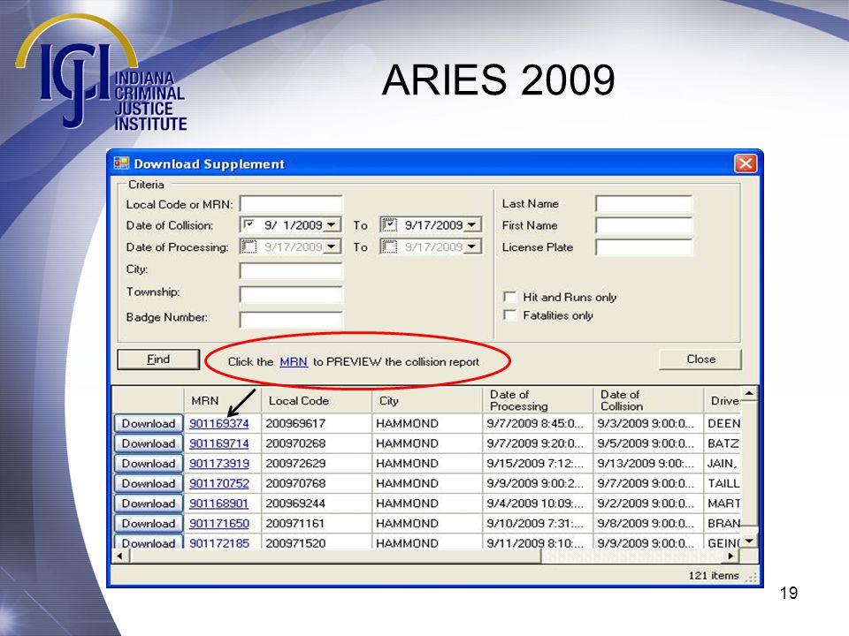Enable the Date of Processing start checkbox
This screenshot has height=636, width=849.
[249, 246]
